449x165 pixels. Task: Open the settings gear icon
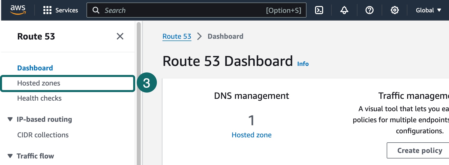point(395,10)
